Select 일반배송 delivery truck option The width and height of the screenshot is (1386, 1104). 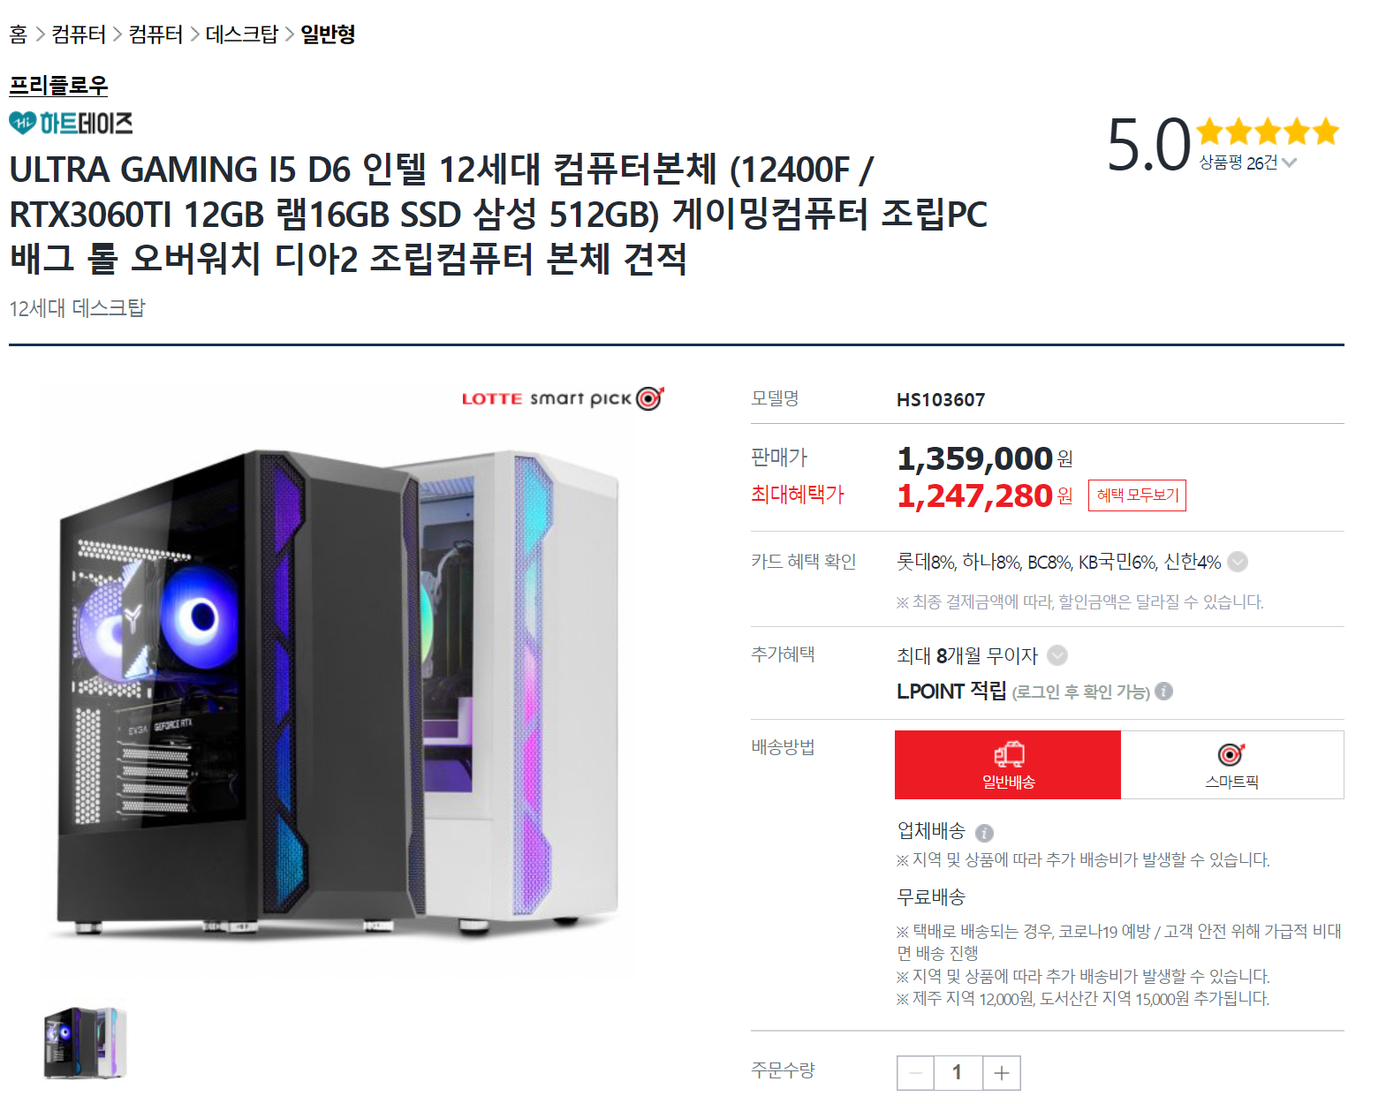point(1008,765)
